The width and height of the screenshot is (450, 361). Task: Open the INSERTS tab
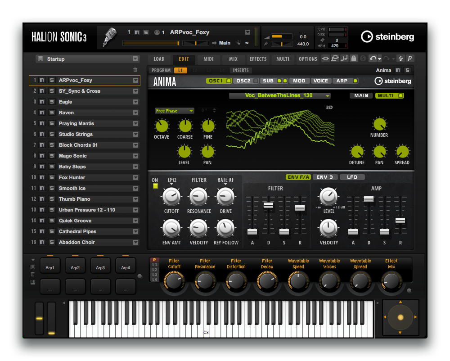(x=241, y=70)
